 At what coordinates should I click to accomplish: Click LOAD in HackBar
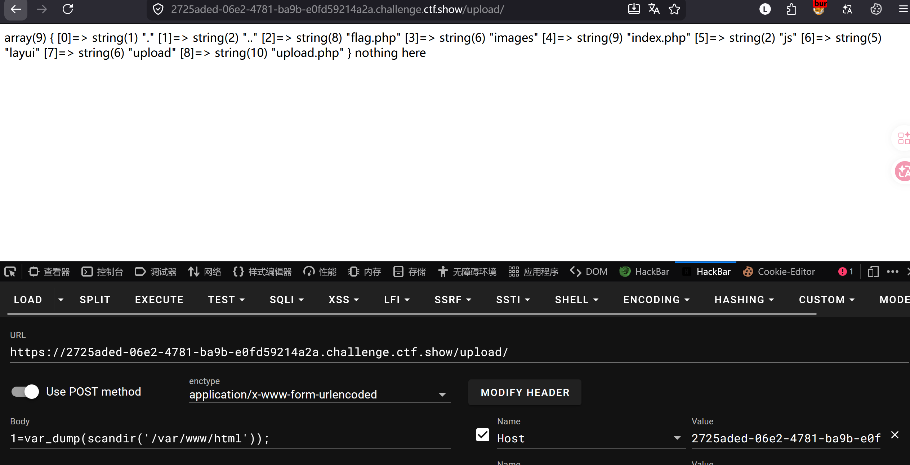pyautogui.click(x=28, y=300)
